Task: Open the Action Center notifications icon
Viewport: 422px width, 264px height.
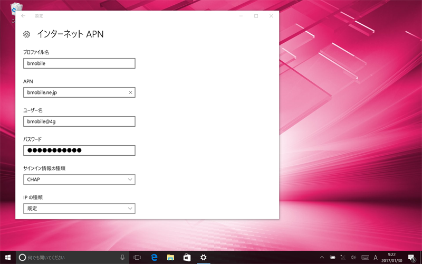Action: tap(411, 258)
